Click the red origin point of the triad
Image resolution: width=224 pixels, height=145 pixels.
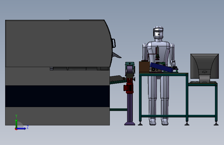pyautogui.click(x=16, y=129)
